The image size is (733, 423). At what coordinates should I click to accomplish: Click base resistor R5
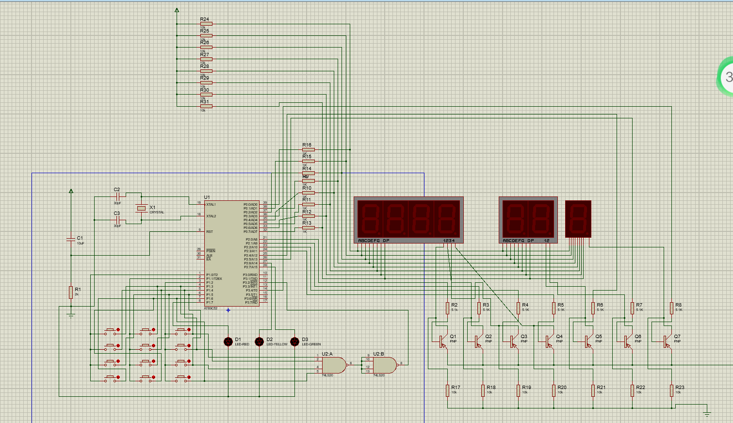[x=554, y=308]
